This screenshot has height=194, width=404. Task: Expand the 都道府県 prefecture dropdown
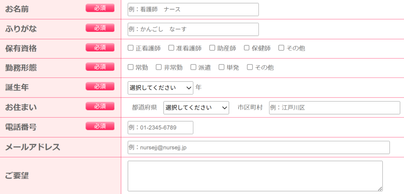196,107
